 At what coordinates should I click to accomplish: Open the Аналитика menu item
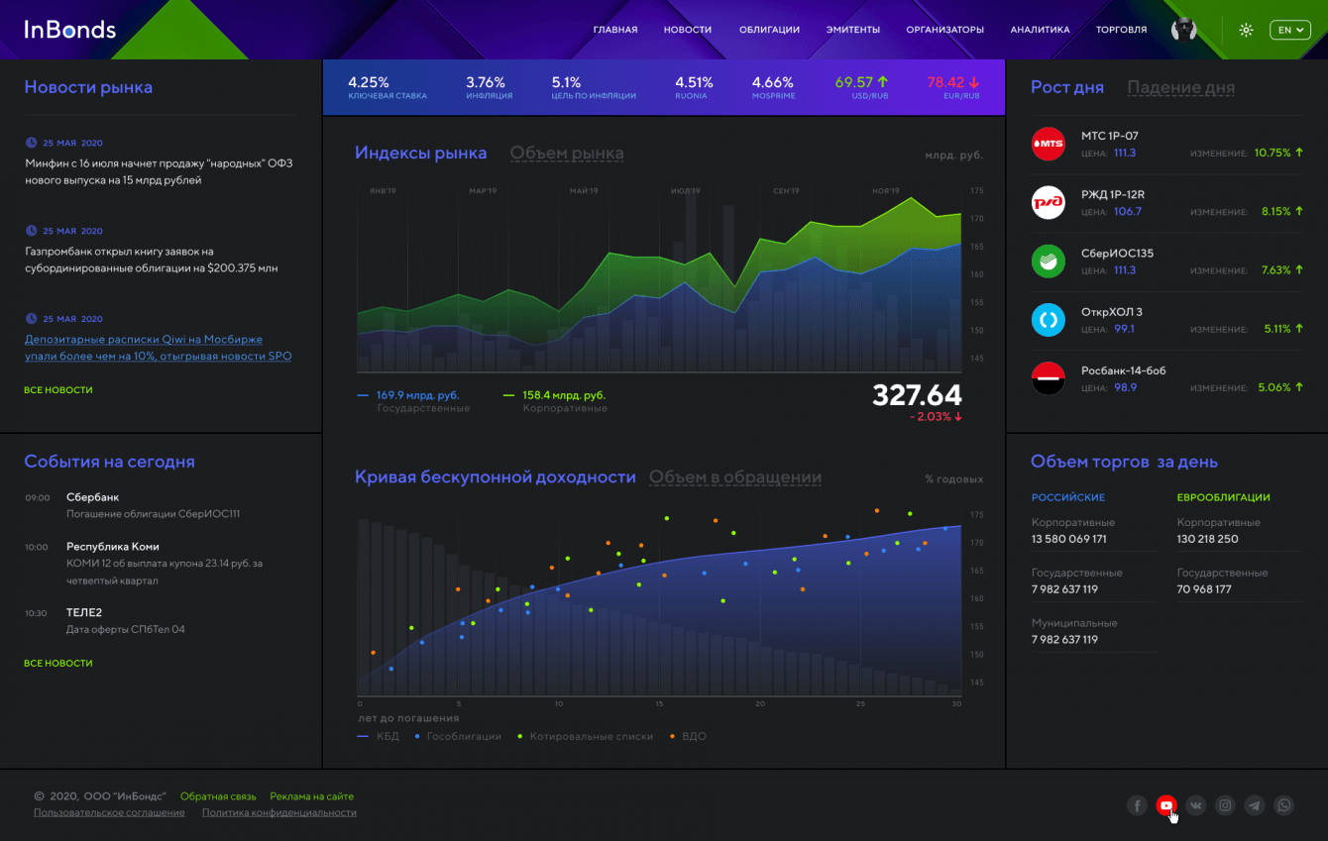(1040, 30)
